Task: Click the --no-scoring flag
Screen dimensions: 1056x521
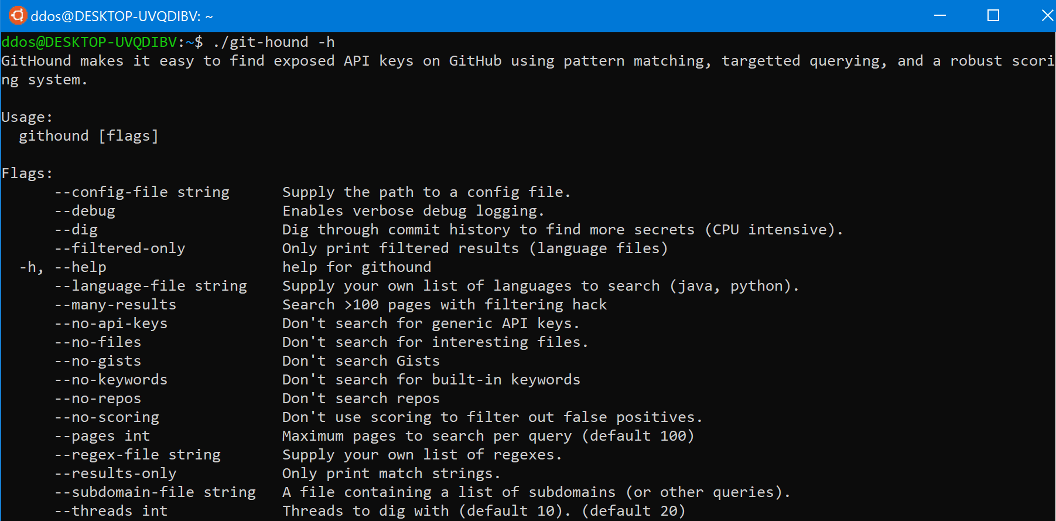Action: pyautogui.click(x=107, y=417)
